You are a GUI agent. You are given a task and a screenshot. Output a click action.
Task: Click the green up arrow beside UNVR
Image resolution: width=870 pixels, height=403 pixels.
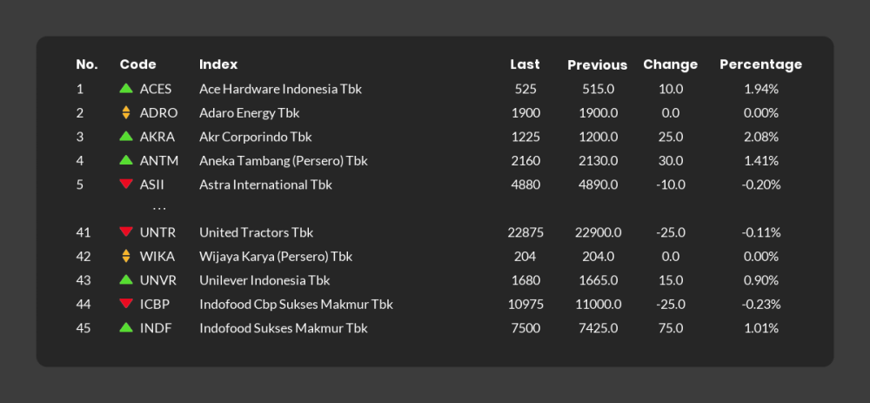tap(126, 280)
